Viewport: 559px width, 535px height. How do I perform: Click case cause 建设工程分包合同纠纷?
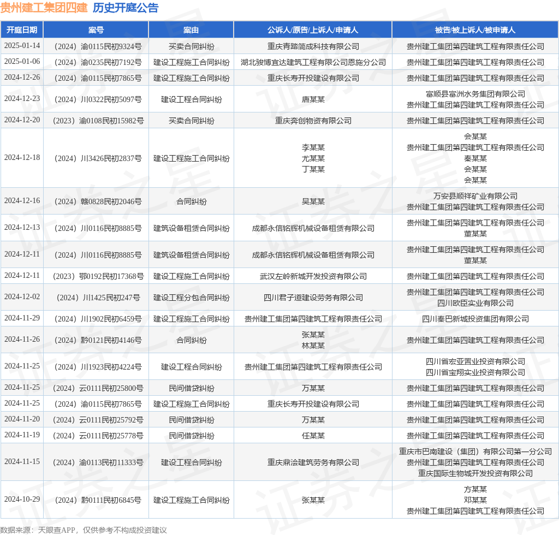pos(191,298)
